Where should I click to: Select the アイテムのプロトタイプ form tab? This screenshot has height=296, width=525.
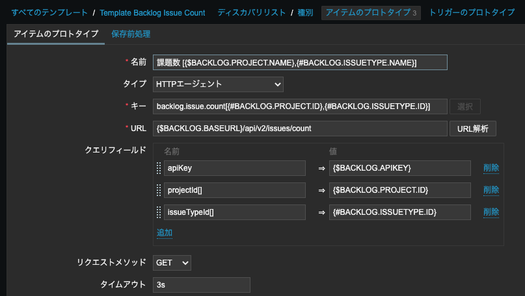(56, 34)
